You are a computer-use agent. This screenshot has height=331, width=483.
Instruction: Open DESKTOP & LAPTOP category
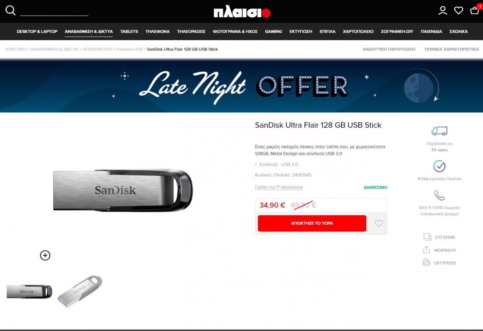(37, 31)
